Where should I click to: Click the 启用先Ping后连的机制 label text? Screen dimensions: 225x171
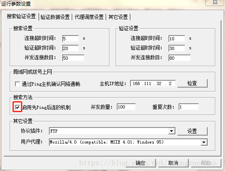(46, 107)
